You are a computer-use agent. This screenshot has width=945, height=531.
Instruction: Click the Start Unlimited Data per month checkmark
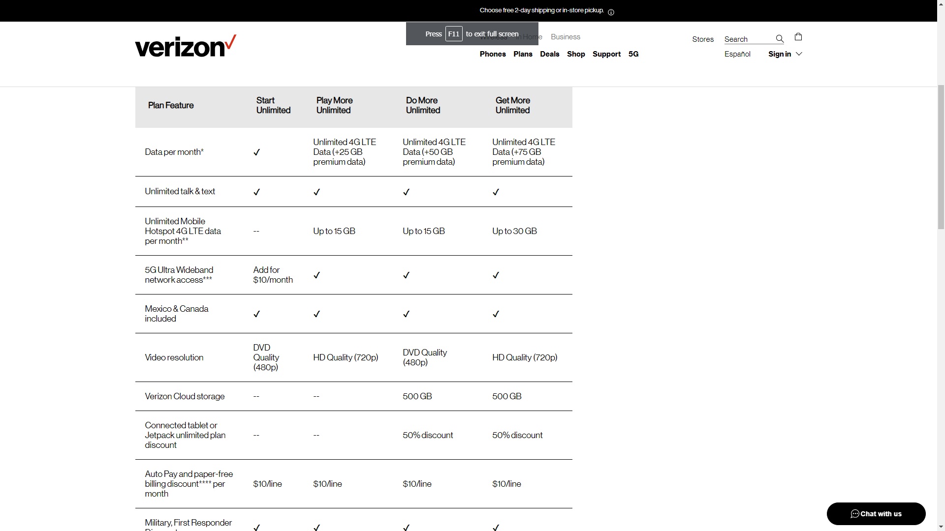point(256,152)
